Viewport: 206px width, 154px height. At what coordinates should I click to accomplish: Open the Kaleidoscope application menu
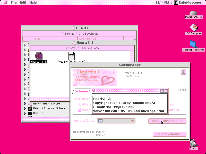(x=187, y=3)
